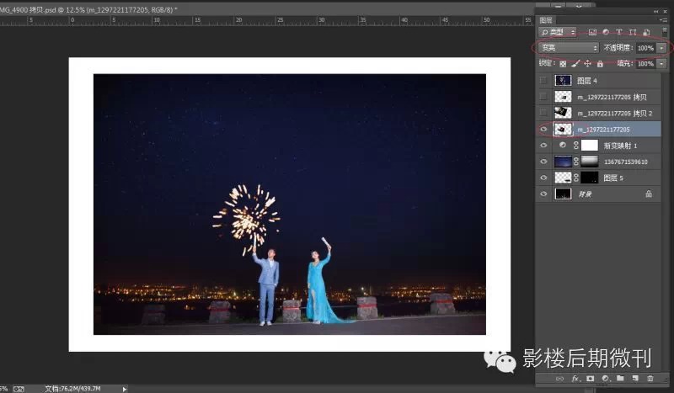The width and height of the screenshot is (674, 393).
Task: Create new fill or adjustment layer
Action: tap(606, 379)
